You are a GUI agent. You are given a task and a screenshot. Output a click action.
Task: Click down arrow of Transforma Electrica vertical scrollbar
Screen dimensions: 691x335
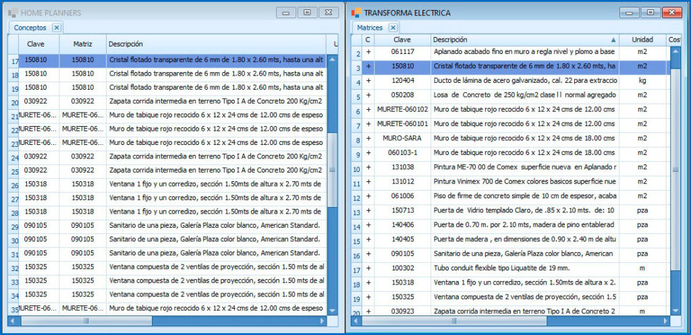pyautogui.click(x=675, y=311)
